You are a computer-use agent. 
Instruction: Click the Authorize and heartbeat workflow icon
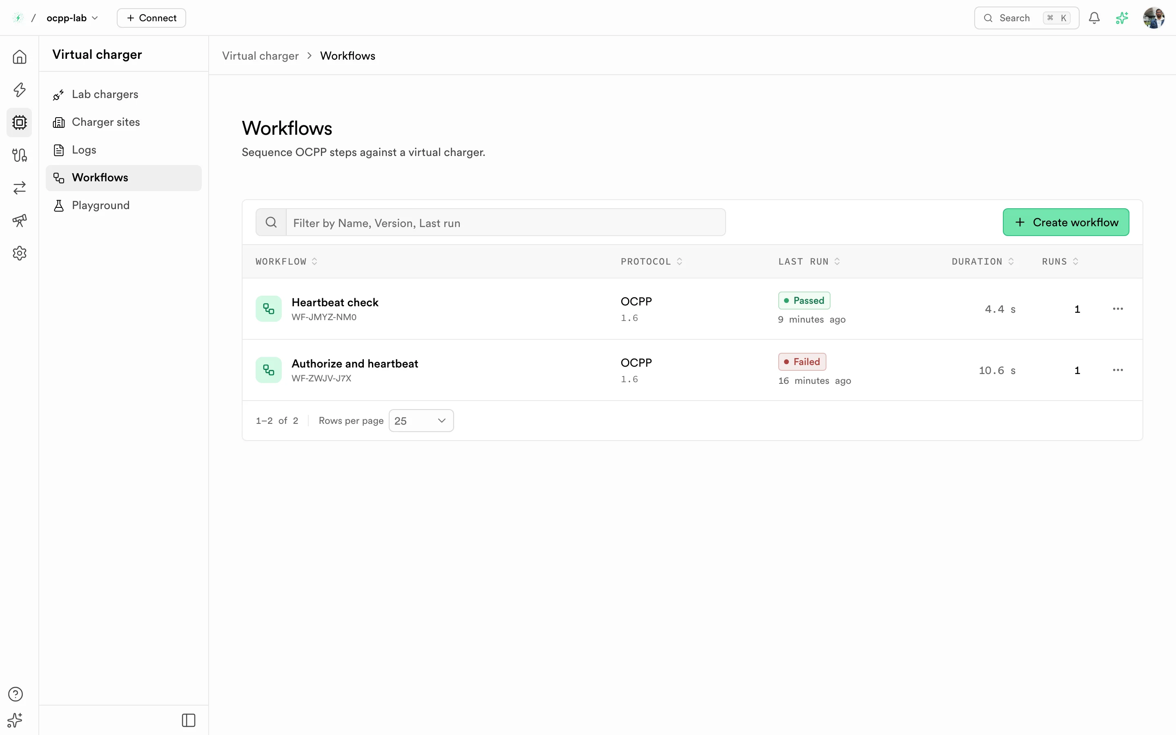click(x=269, y=370)
